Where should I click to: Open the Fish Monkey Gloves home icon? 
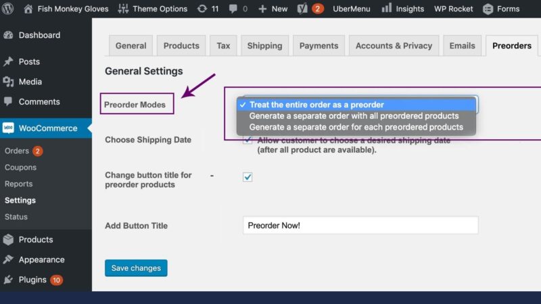pos(28,9)
